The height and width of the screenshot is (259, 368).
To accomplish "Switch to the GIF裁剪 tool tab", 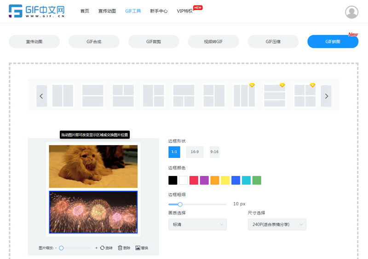I will click(x=154, y=41).
